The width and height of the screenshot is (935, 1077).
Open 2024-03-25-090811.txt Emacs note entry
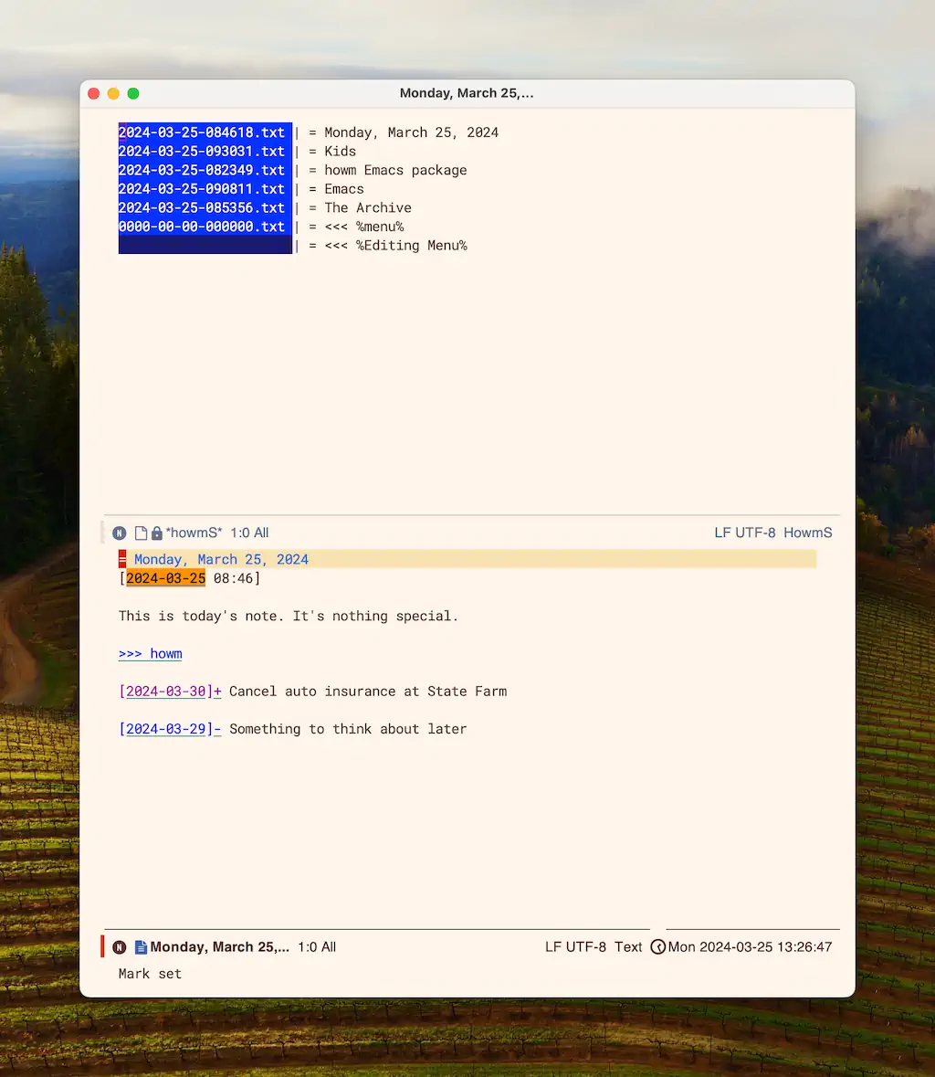click(202, 189)
